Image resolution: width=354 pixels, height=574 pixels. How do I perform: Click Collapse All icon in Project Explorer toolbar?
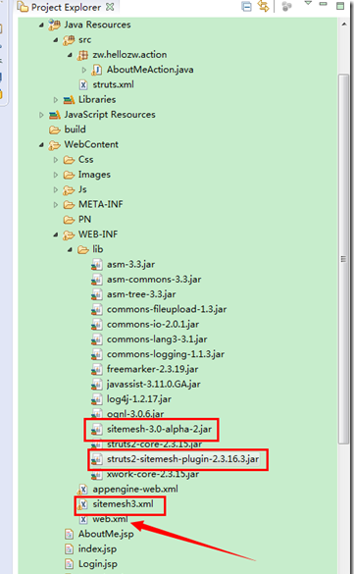coord(247,7)
